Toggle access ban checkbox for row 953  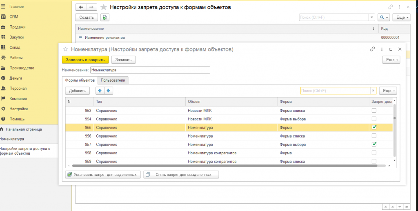[x=374, y=110]
